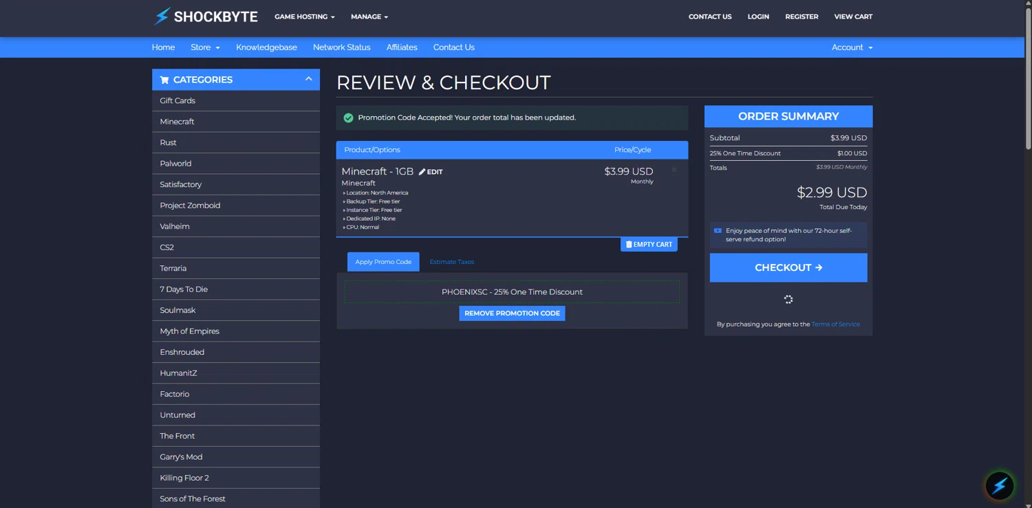Click LOGIN in top header

pyautogui.click(x=758, y=16)
